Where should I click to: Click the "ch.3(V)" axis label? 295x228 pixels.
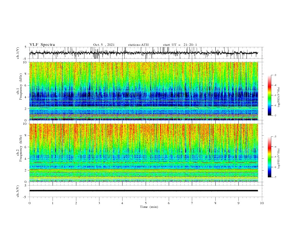point(18,191)
